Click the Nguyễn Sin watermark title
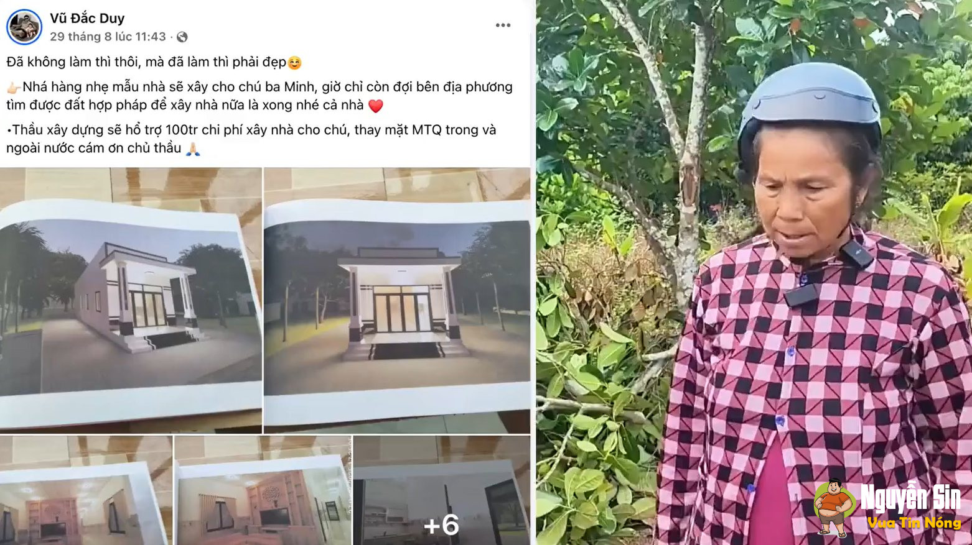 [910, 498]
